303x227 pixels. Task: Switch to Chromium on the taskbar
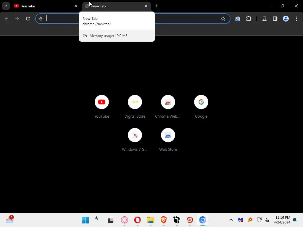point(202,220)
